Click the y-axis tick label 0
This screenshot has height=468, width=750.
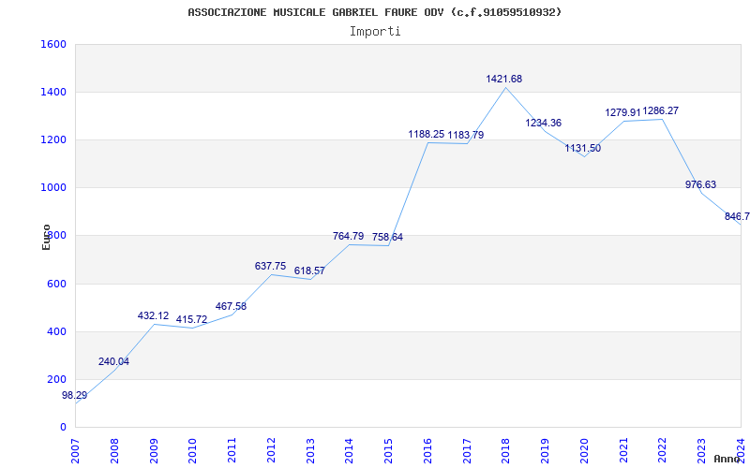[63, 428]
